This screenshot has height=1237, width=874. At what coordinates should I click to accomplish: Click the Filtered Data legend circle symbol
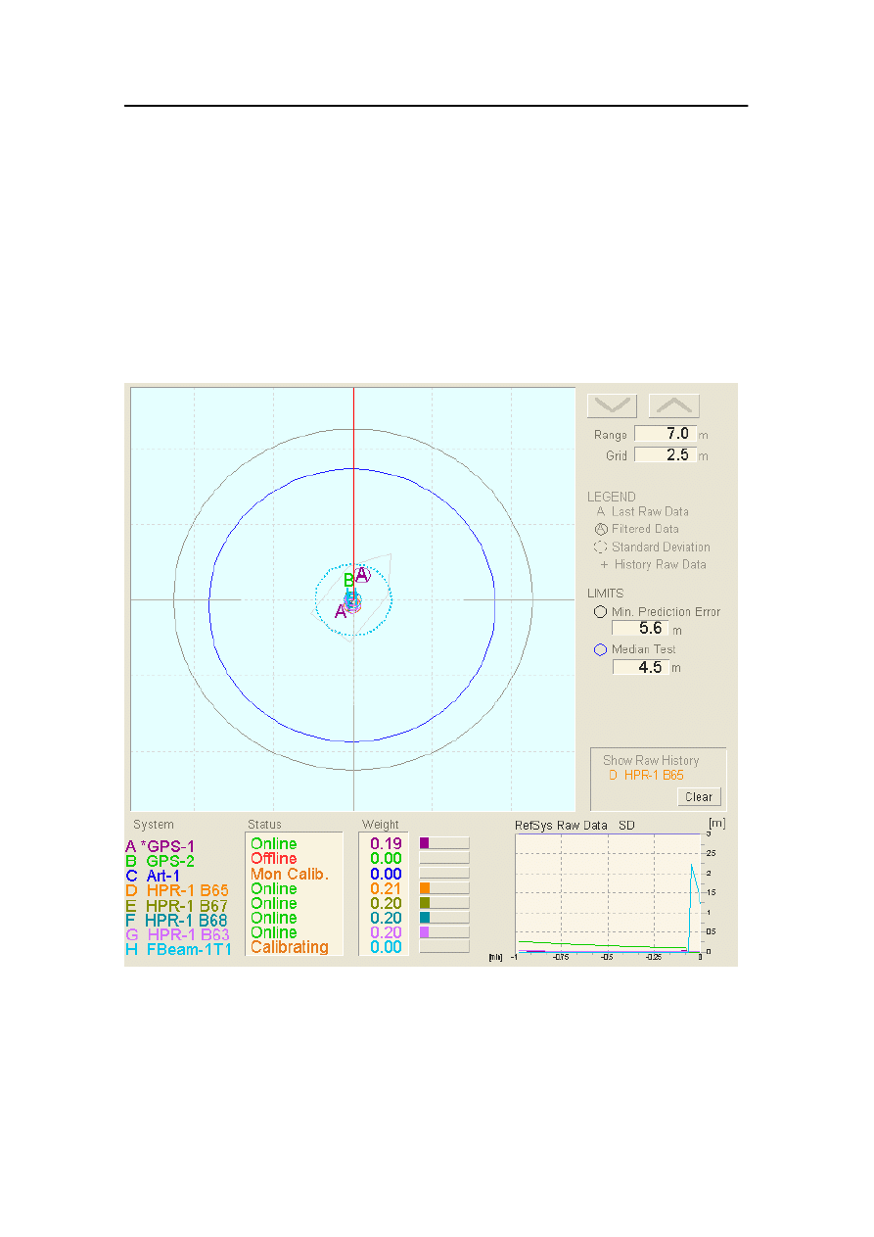pyautogui.click(x=601, y=529)
